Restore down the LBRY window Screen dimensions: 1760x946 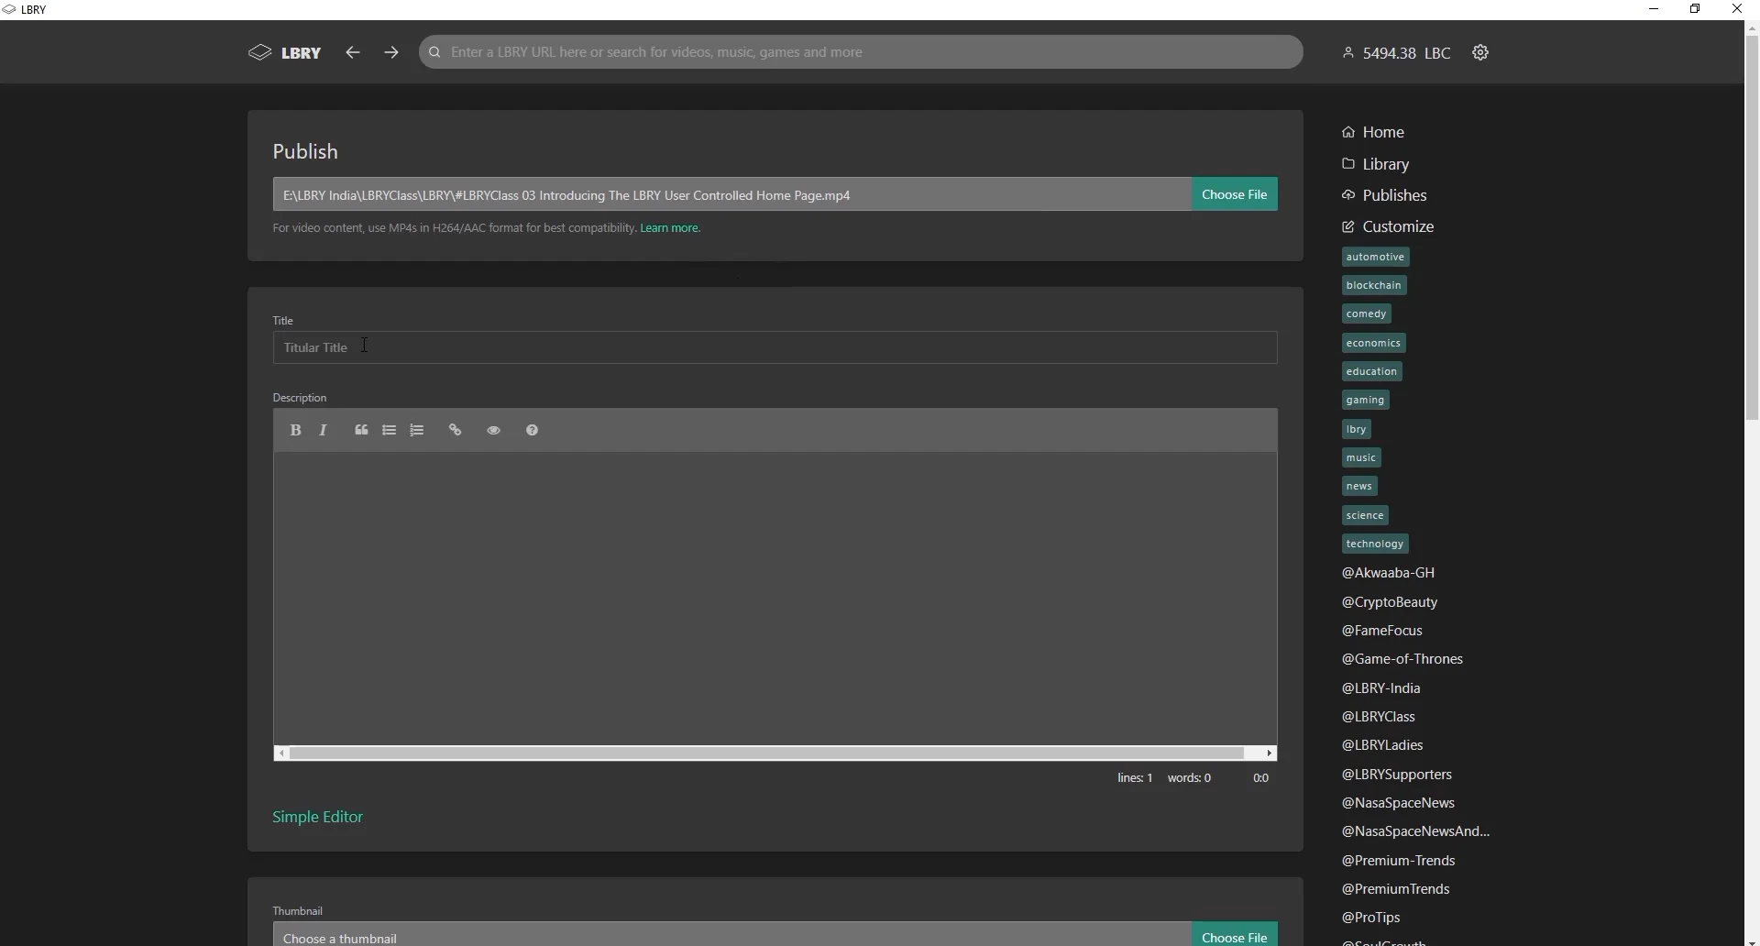click(x=1696, y=9)
